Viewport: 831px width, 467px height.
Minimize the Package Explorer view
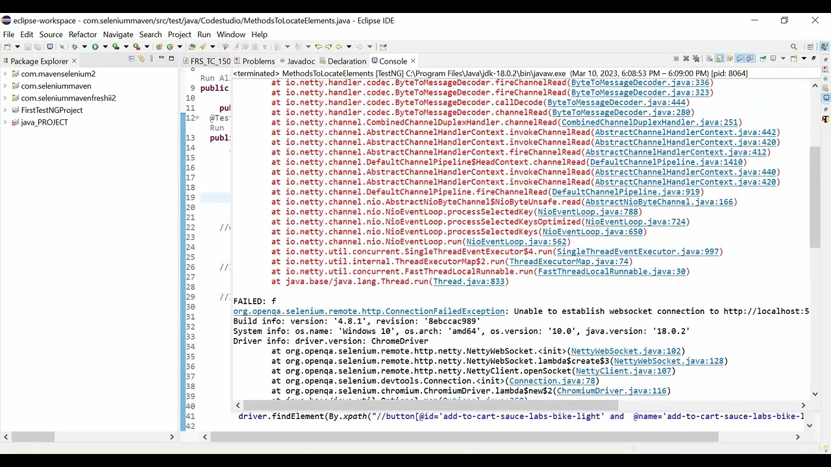pos(161,59)
